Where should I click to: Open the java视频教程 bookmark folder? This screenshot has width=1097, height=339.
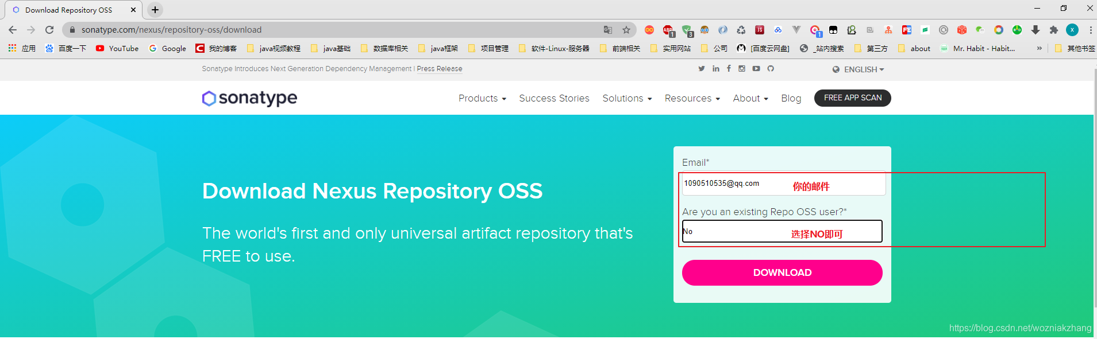(x=274, y=49)
